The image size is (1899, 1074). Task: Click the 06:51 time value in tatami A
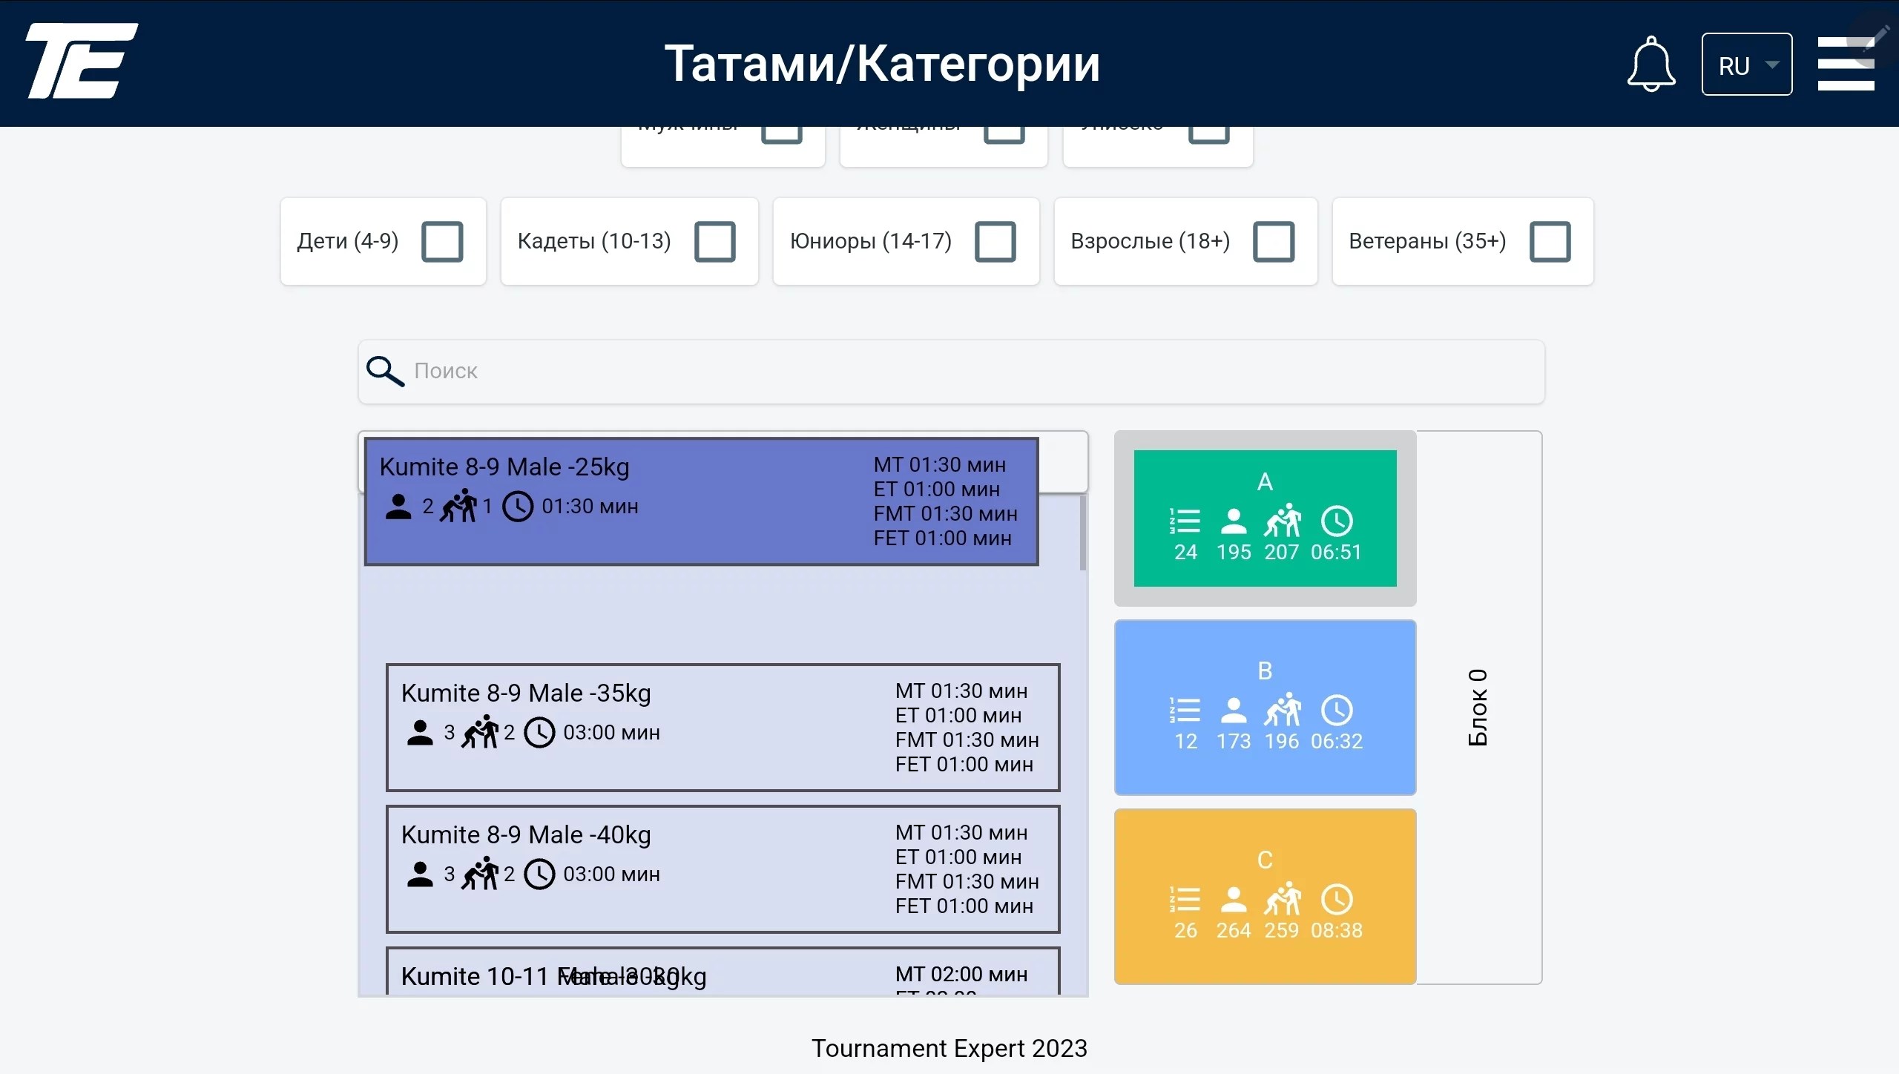point(1336,553)
